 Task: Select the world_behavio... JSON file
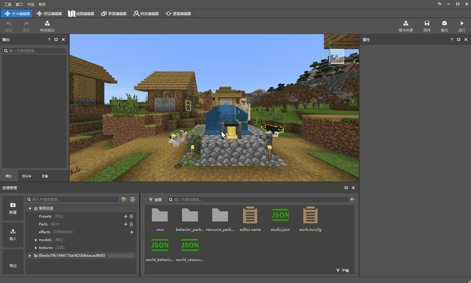[x=160, y=250]
